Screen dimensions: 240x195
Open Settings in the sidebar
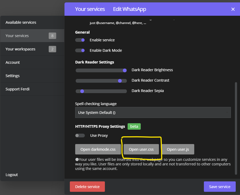[x=32, y=76]
